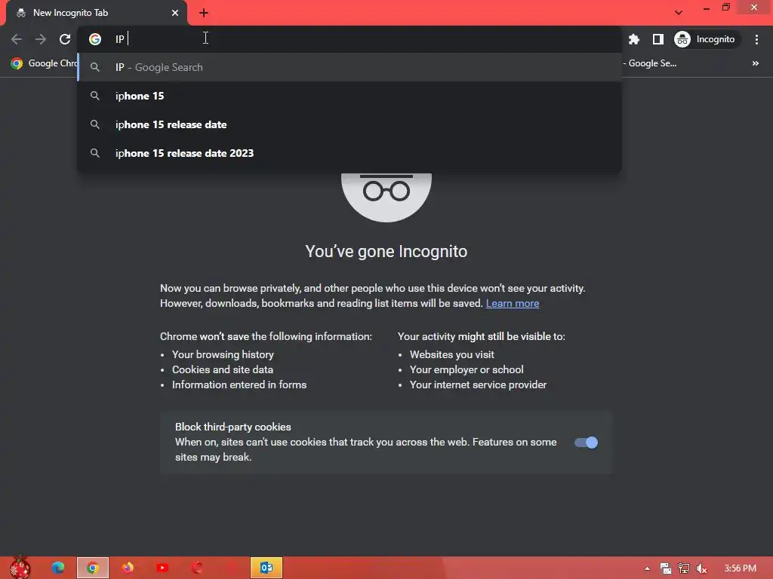The image size is (773, 579).
Task: Click the 'Your internet service provider' bullet text
Action: click(478, 384)
